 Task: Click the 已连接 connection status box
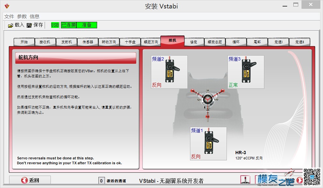pyautogui.click(x=68, y=25)
